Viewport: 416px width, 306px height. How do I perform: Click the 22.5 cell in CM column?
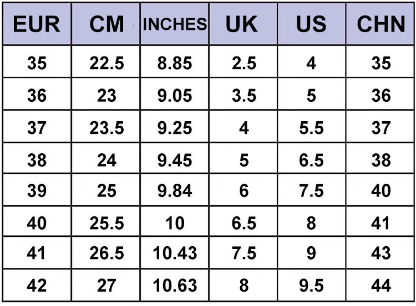point(106,63)
